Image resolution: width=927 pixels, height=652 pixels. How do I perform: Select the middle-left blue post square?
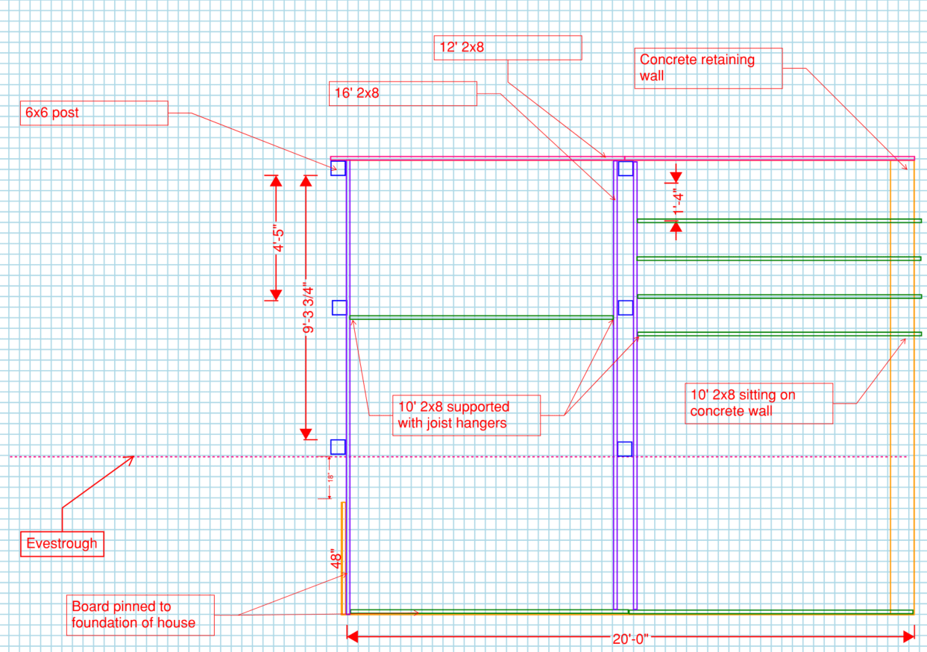click(339, 307)
